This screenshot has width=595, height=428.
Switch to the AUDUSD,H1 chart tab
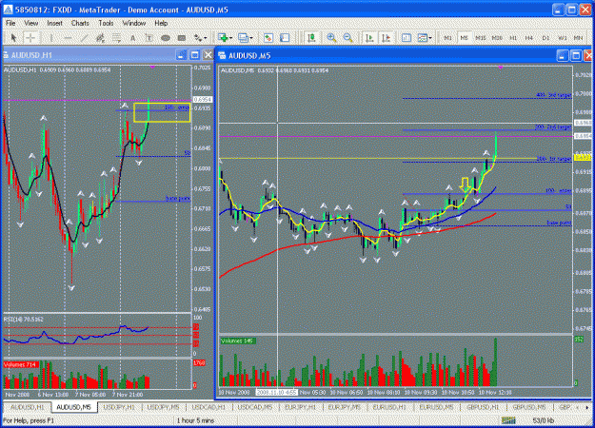tap(28, 407)
